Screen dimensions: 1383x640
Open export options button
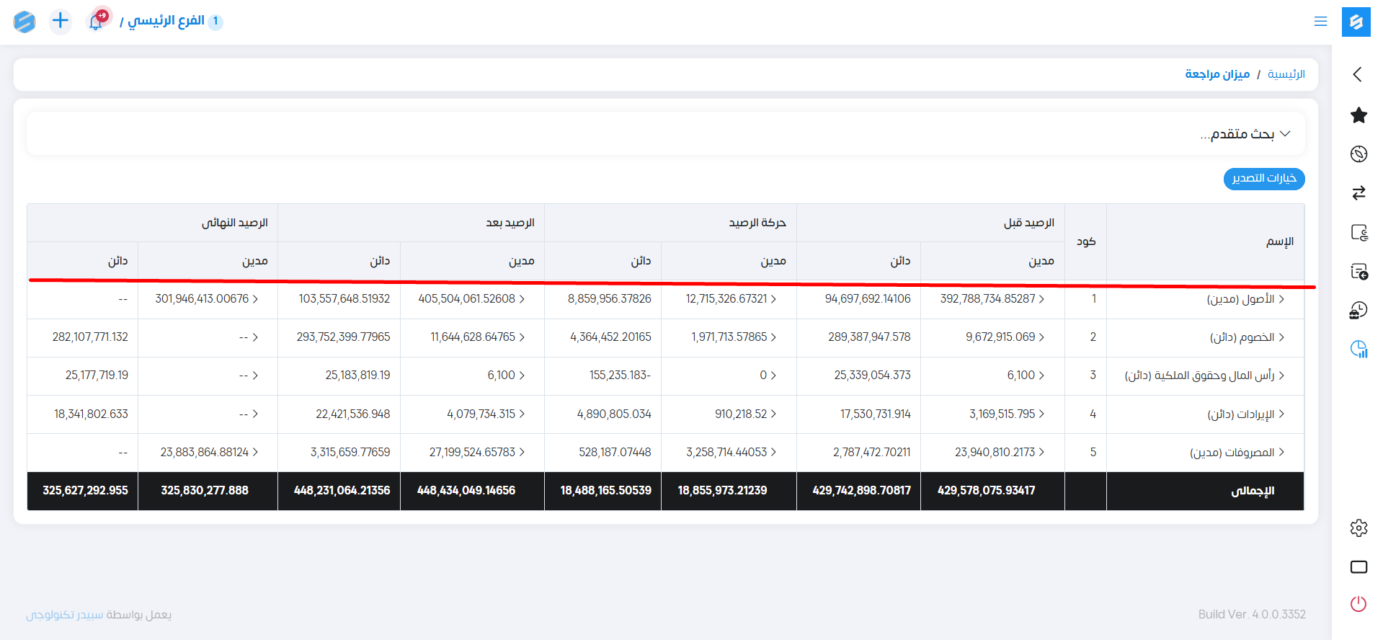[1263, 179]
